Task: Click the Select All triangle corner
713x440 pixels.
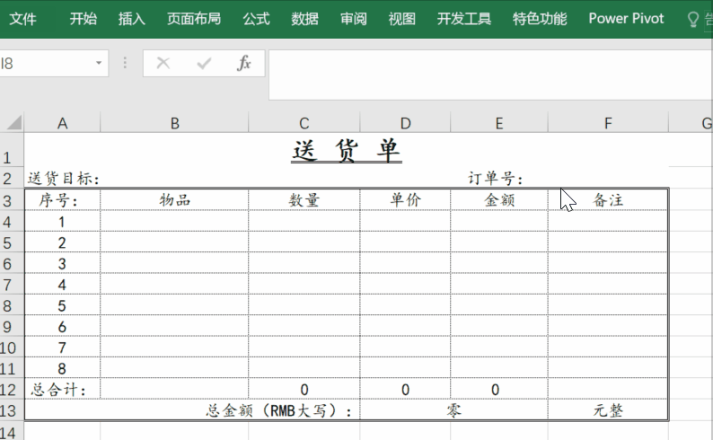Action: (x=14, y=123)
